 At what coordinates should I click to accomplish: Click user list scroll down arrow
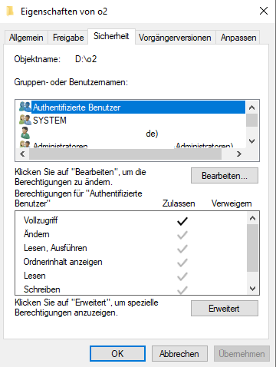(x=251, y=141)
